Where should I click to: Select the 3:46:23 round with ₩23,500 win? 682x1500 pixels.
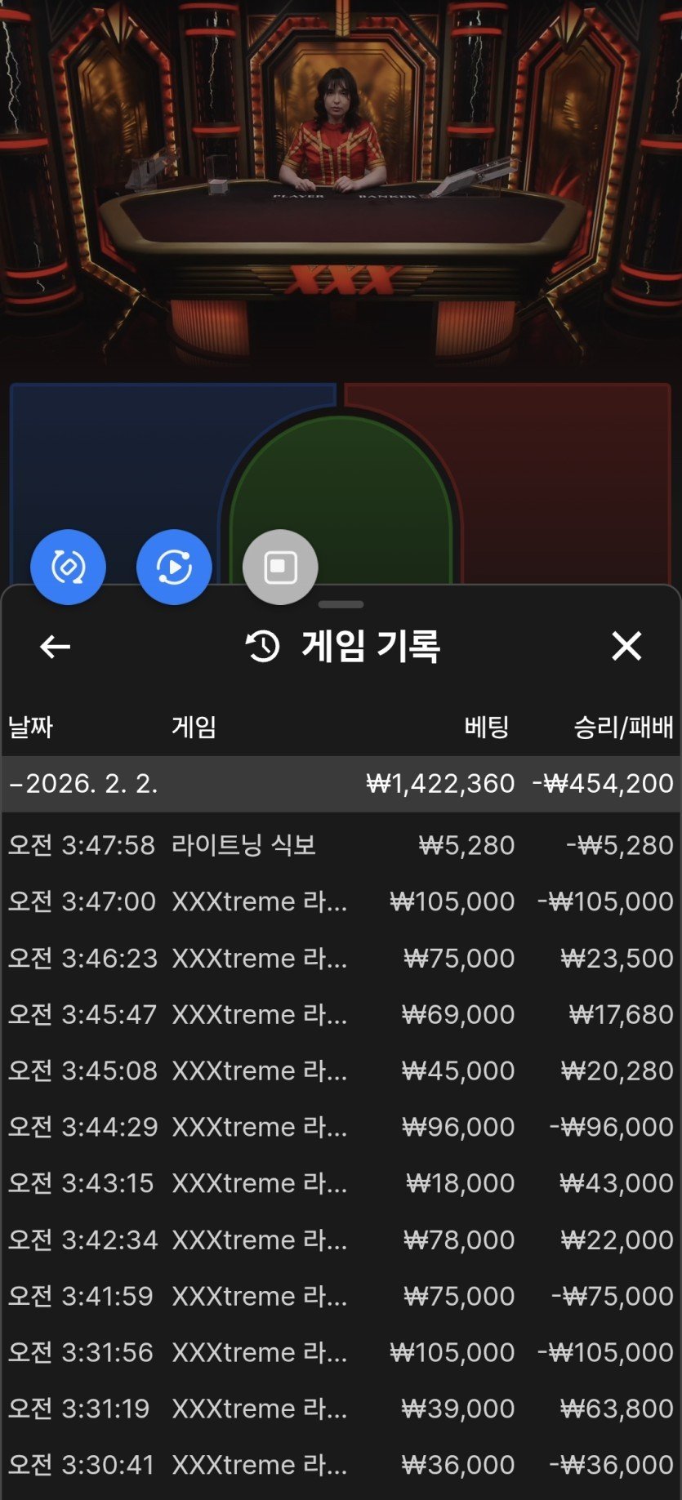pyautogui.click(x=341, y=958)
